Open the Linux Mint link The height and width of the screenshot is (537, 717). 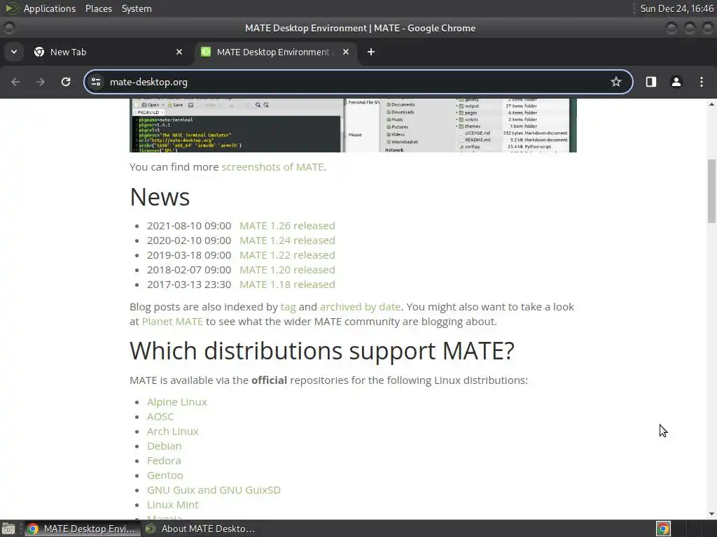pyautogui.click(x=173, y=504)
